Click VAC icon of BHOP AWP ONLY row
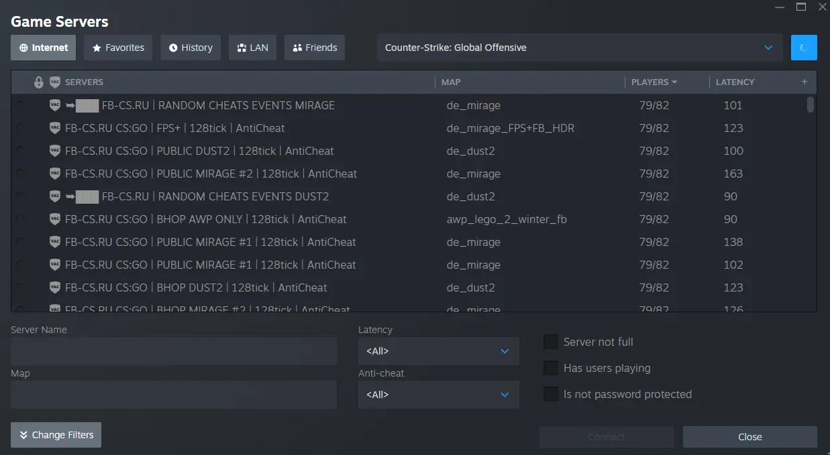The width and height of the screenshot is (830, 455). coord(55,219)
